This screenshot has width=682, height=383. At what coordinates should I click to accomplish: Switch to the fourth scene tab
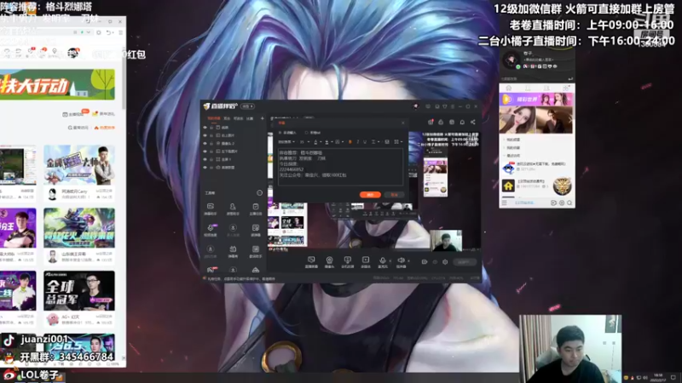coord(250,118)
